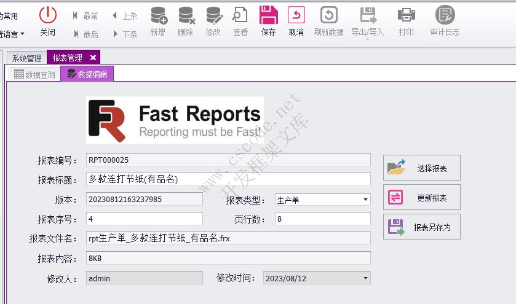Image resolution: width=516 pixels, height=304 pixels.
Task: Open the Export/Import (导出/导入) menu
Action: click(368, 21)
